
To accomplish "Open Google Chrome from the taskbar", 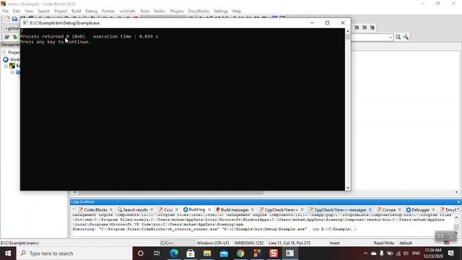I will click(240, 253).
